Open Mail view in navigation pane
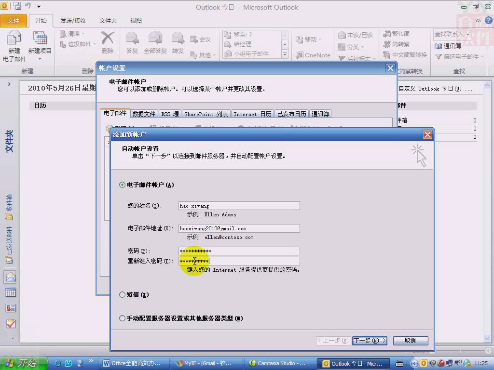This screenshot has height=370, width=494. 11,277
